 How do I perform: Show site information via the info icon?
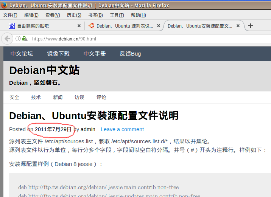point(18,39)
